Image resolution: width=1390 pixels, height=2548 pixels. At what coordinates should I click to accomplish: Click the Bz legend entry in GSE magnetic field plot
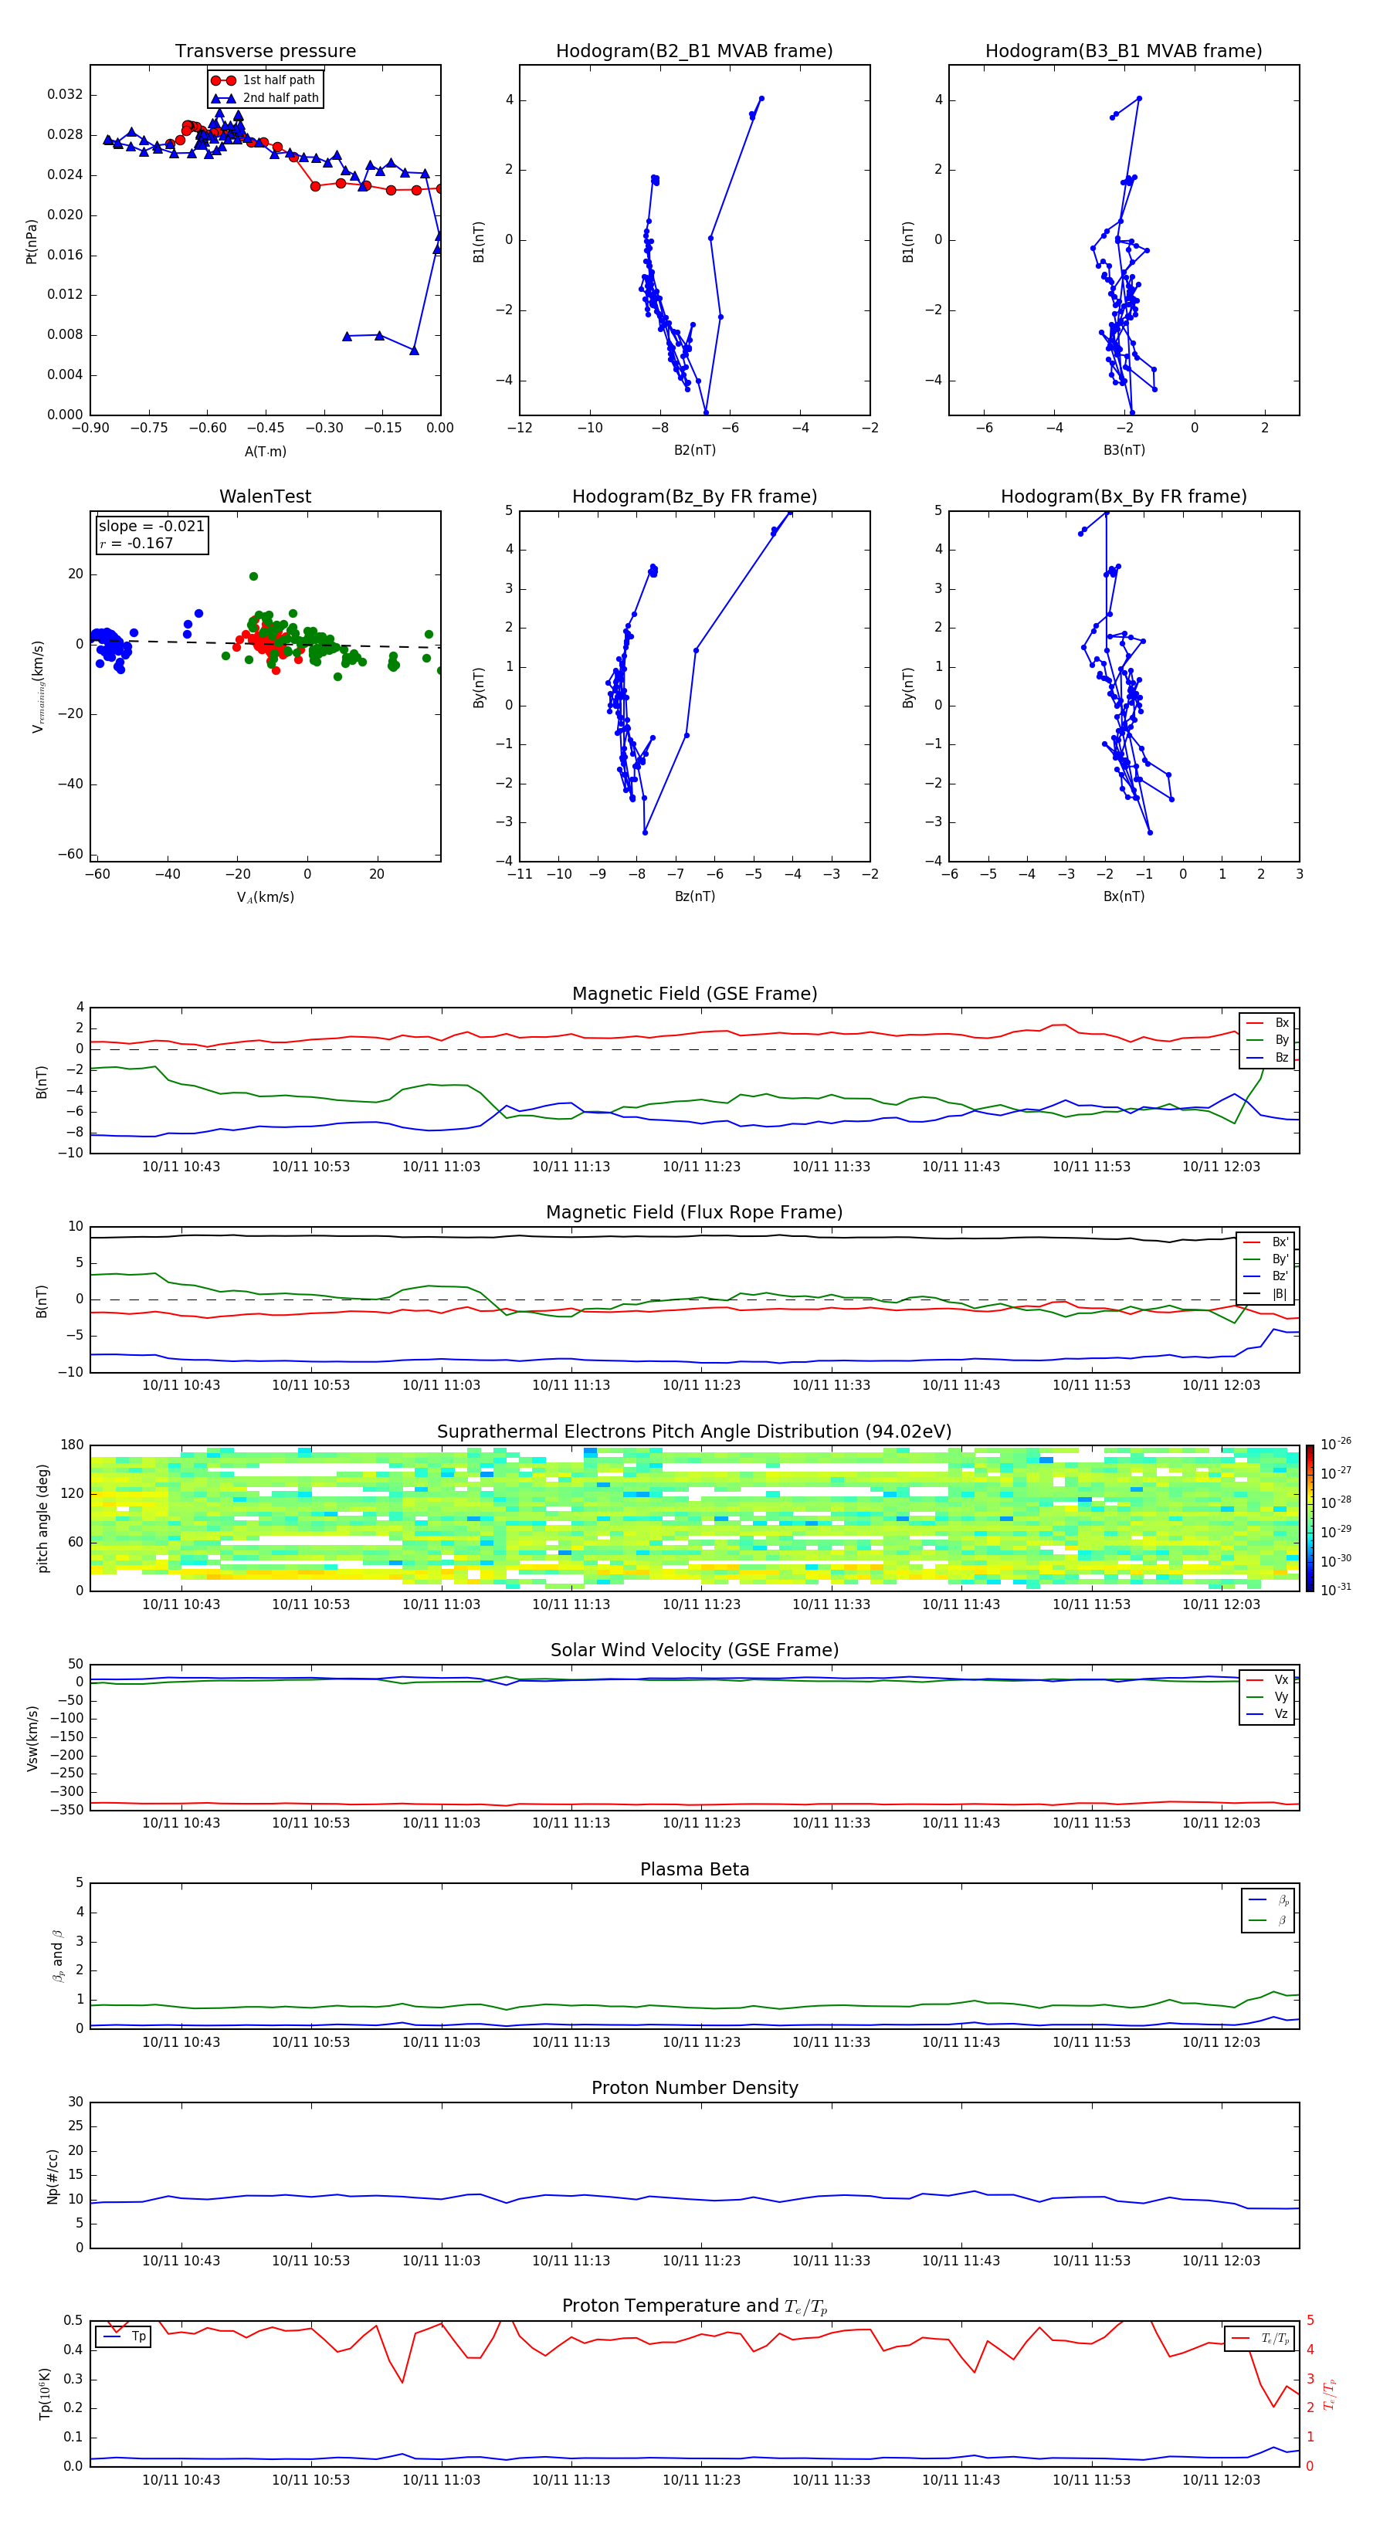[1267, 1057]
